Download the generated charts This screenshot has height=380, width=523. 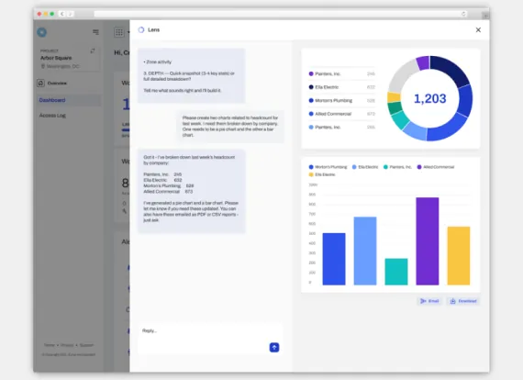[463, 301]
